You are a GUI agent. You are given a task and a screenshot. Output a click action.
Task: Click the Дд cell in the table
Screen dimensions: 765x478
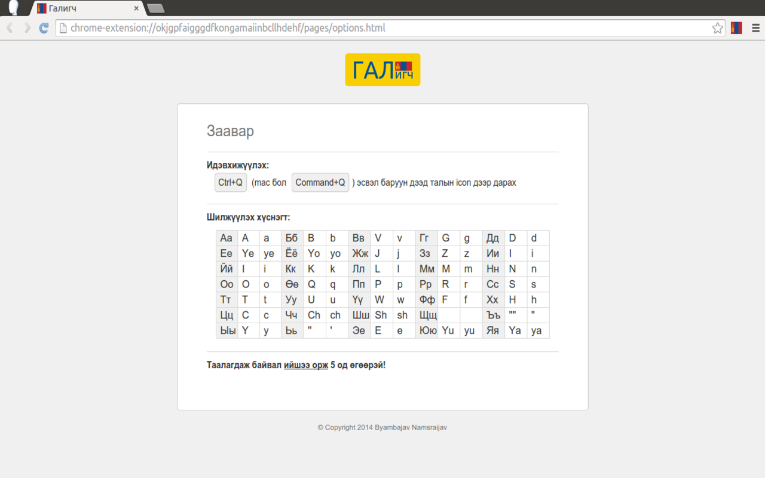(493, 238)
